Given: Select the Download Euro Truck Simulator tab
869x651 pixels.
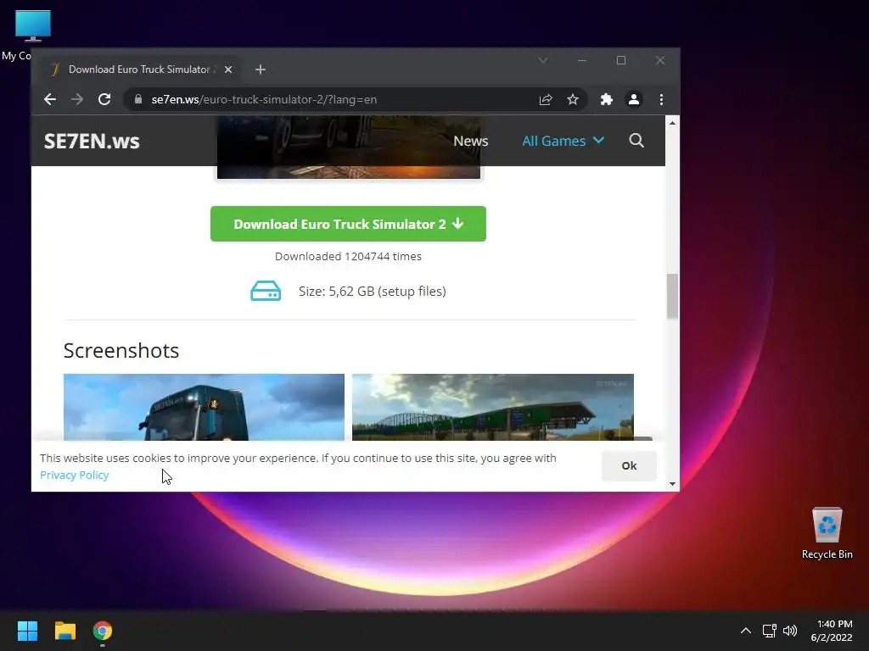Looking at the screenshot, I should [142, 70].
